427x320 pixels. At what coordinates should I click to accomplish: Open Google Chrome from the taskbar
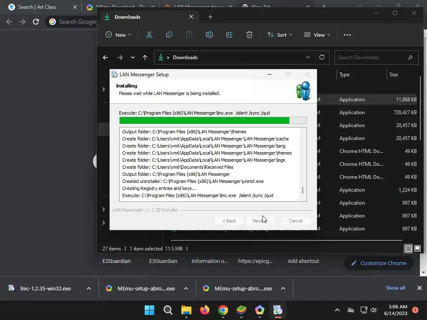pyautogui.click(x=223, y=310)
